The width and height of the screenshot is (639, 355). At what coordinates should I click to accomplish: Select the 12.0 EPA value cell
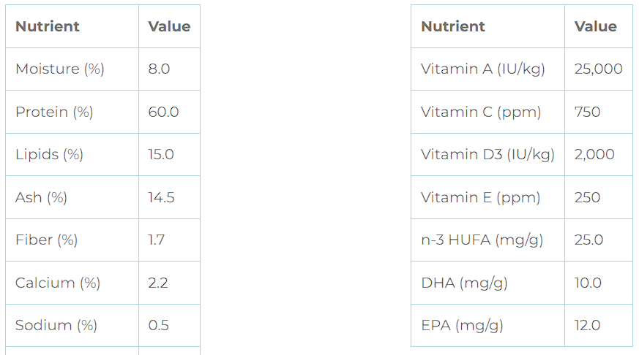click(587, 325)
